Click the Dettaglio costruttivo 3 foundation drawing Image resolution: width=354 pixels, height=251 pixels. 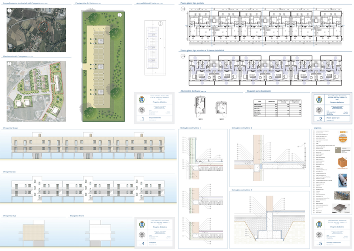click(269, 220)
